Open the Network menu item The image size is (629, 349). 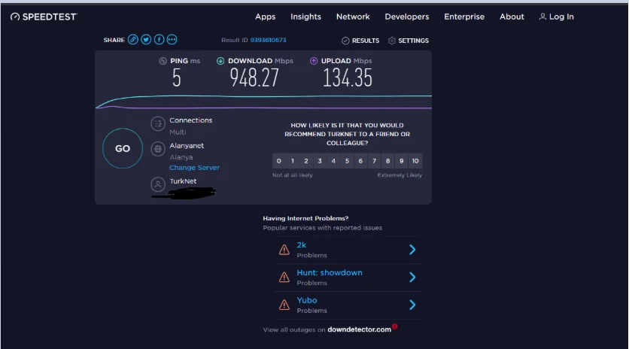[353, 17]
